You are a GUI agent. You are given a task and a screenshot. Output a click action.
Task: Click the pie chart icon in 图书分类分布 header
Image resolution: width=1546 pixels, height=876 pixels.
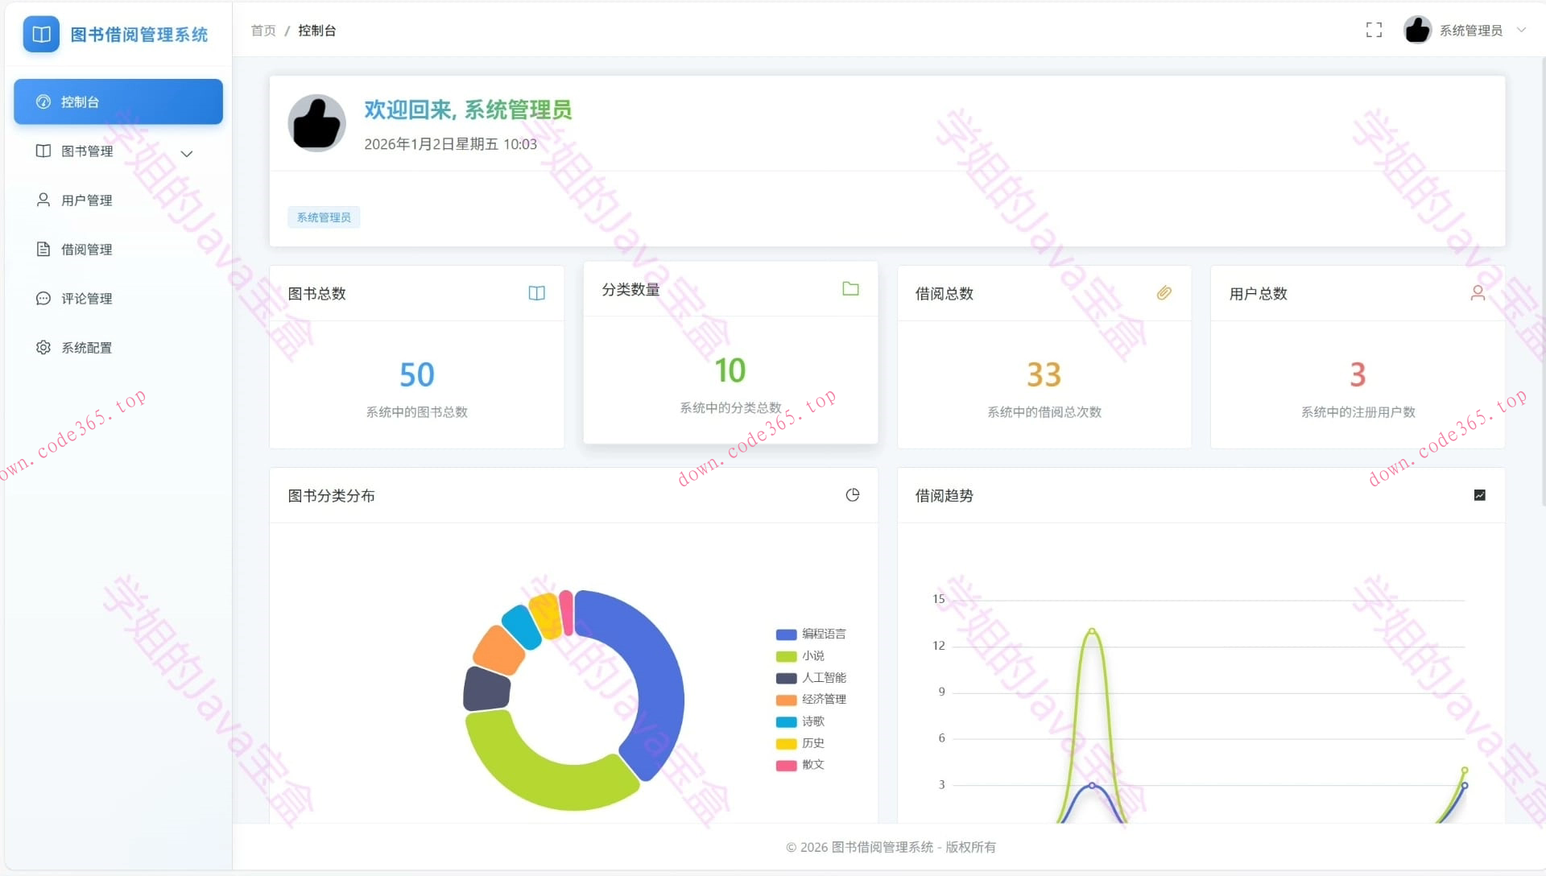853,495
